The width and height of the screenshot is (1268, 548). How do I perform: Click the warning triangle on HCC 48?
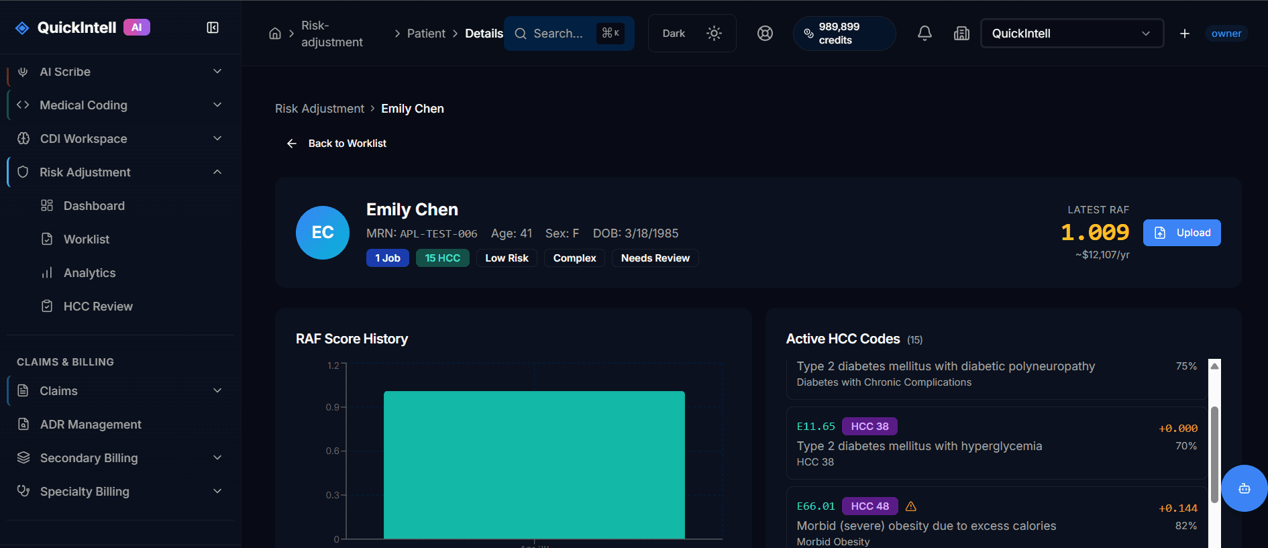pyautogui.click(x=910, y=506)
